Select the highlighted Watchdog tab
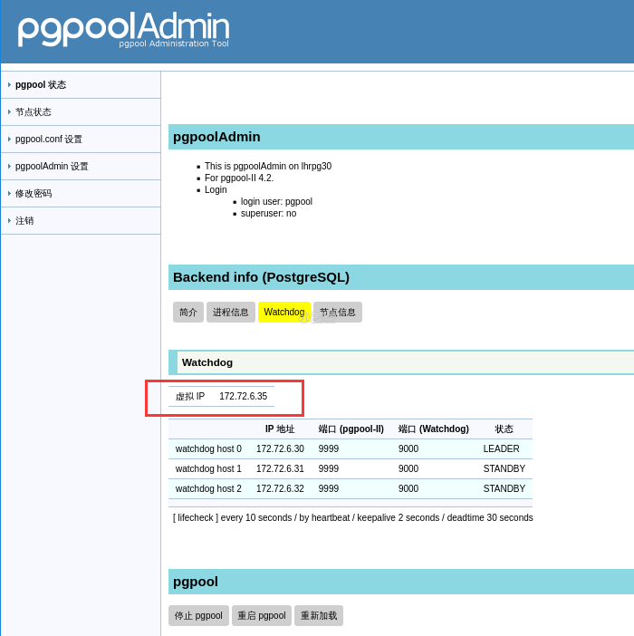 pos(284,313)
